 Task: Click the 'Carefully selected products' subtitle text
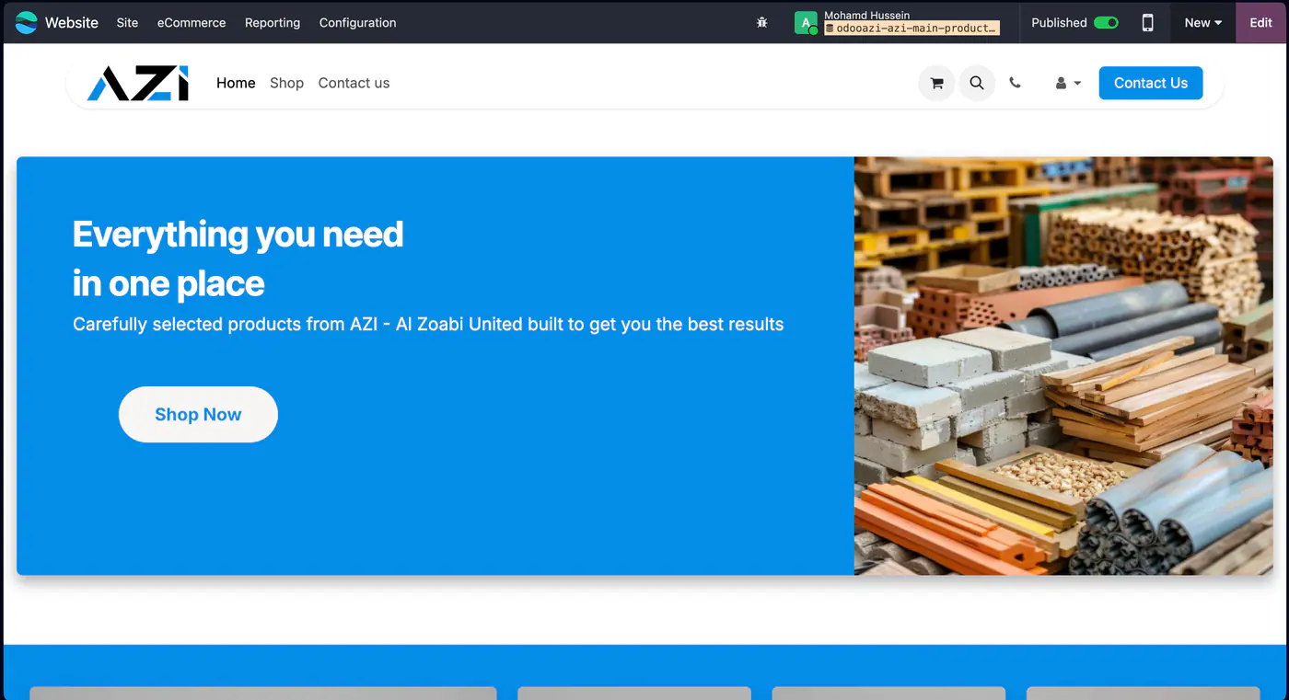click(428, 324)
